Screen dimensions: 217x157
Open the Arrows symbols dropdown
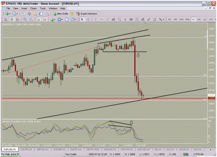click(x=161, y=19)
